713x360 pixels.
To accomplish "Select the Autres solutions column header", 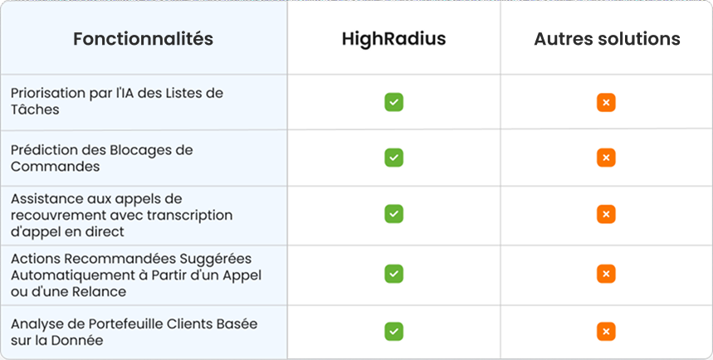I will (607, 39).
